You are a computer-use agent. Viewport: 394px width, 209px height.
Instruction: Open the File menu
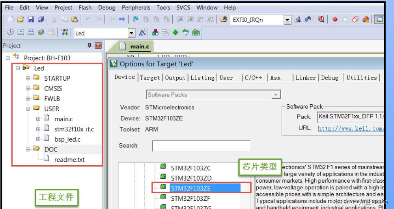(x=9, y=7)
